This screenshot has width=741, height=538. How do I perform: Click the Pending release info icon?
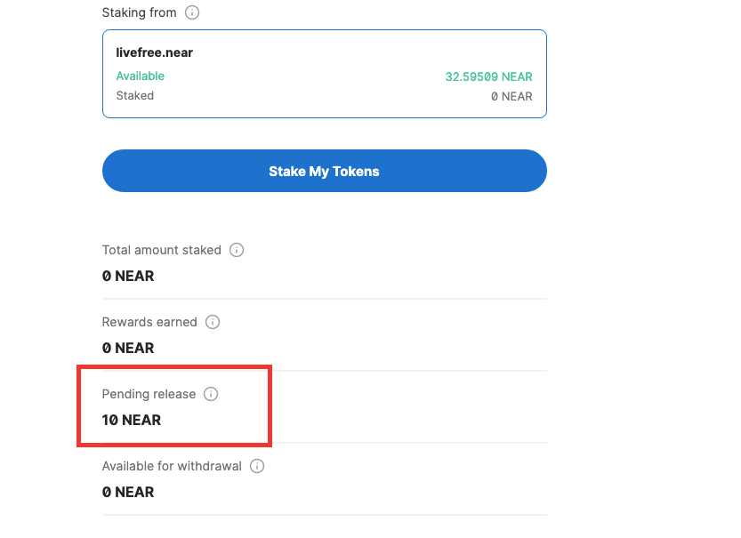(x=211, y=394)
